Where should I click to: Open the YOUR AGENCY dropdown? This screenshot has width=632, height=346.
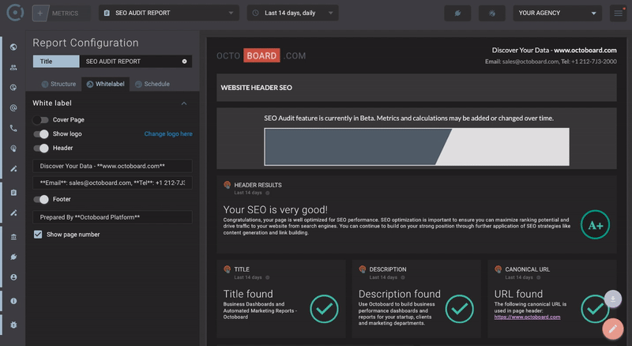click(x=558, y=13)
